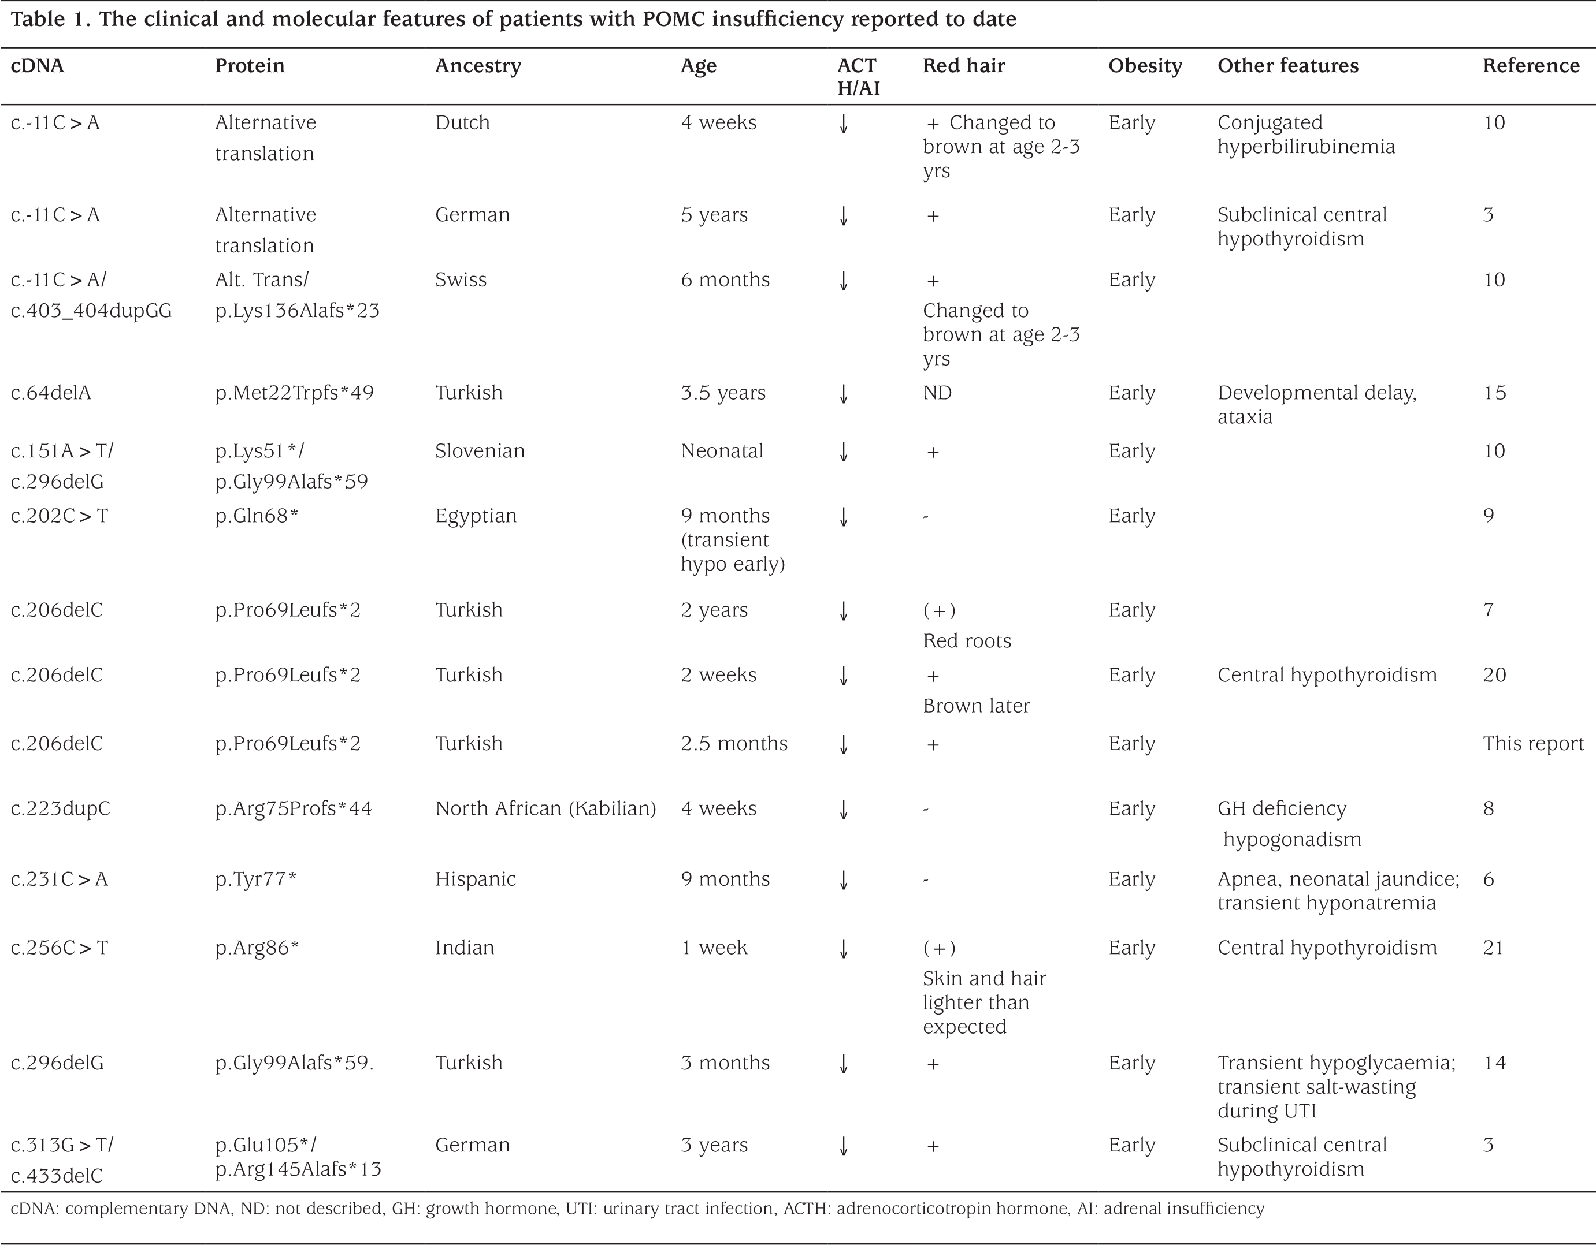Click '2.5 months' age cell
The image size is (1596, 1245).
(734, 743)
